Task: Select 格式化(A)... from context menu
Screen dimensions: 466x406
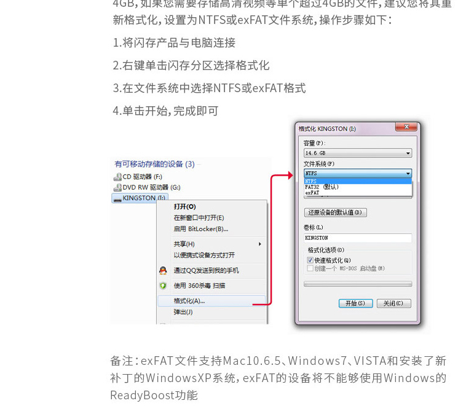Action: [211, 301]
